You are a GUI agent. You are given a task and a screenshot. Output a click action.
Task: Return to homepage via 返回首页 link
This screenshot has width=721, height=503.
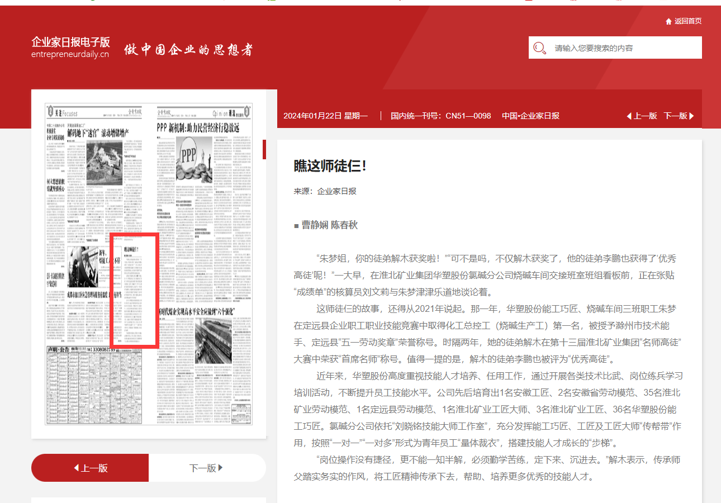[687, 21]
